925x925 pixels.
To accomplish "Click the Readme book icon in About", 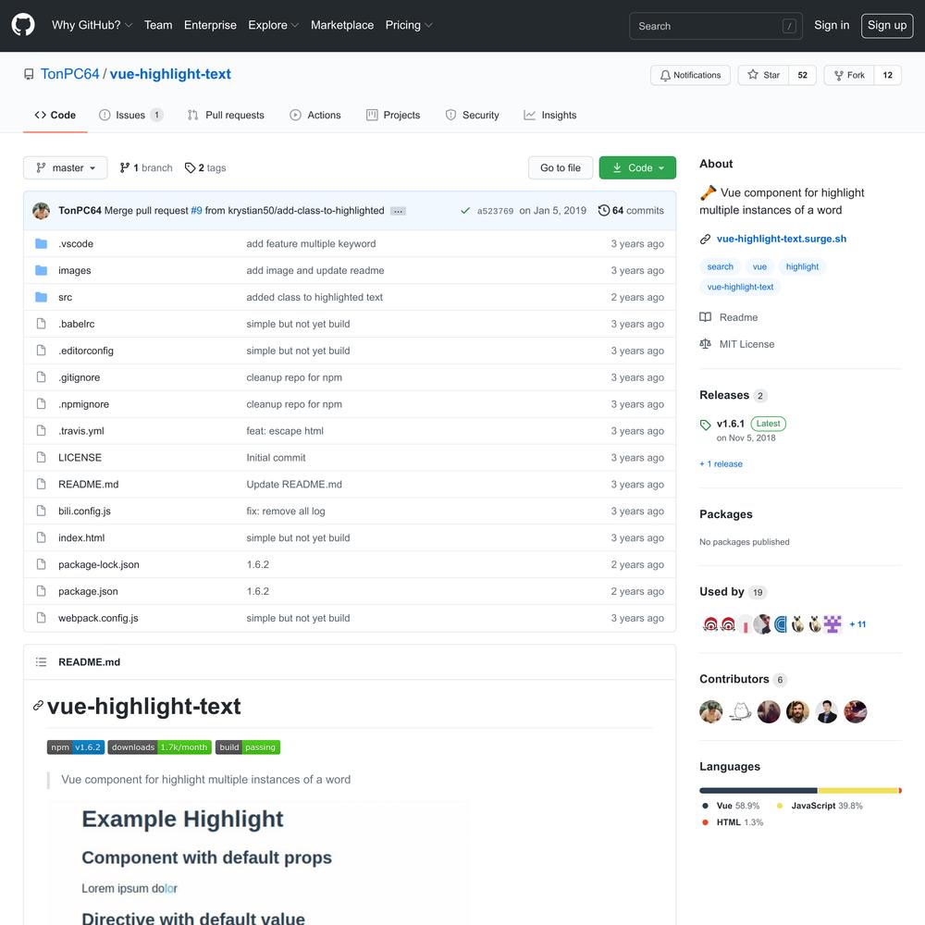I will 705,317.
